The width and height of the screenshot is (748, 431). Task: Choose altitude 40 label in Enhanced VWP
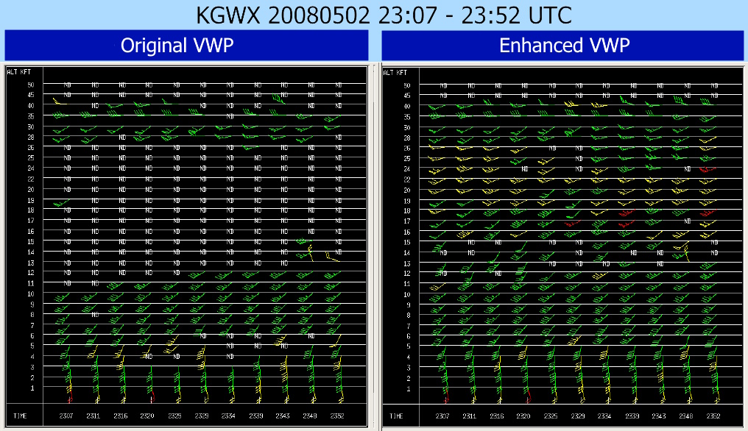pyautogui.click(x=407, y=107)
